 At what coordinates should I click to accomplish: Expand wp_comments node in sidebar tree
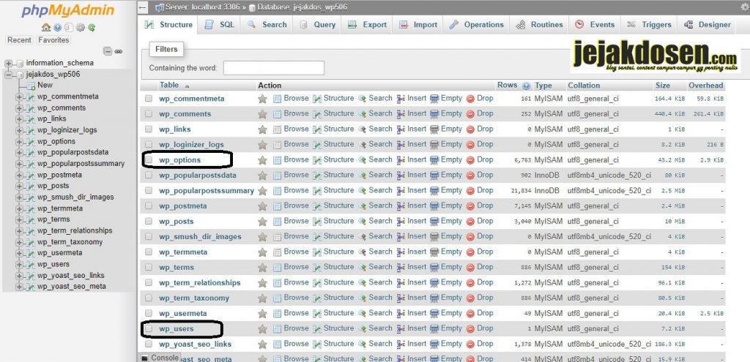coord(20,108)
